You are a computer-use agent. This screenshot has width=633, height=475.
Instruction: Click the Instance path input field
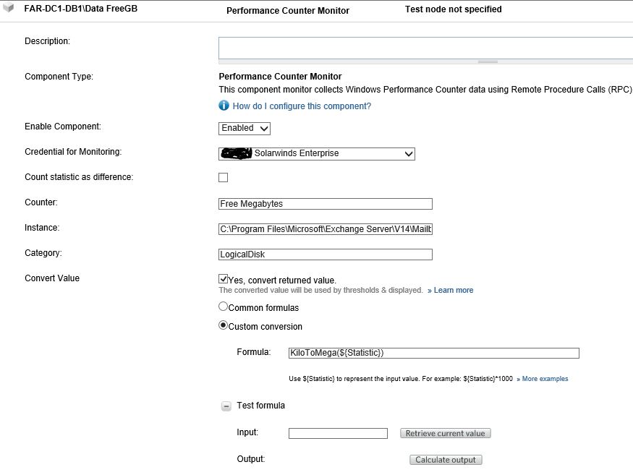tap(326, 229)
